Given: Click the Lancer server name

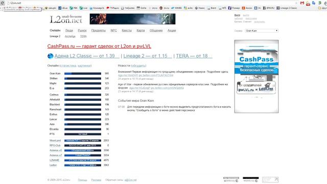Looking at the screenshot, I should pyautogui.click(x=53, y=119).
